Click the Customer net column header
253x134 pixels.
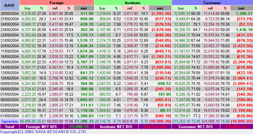(242, 8)
